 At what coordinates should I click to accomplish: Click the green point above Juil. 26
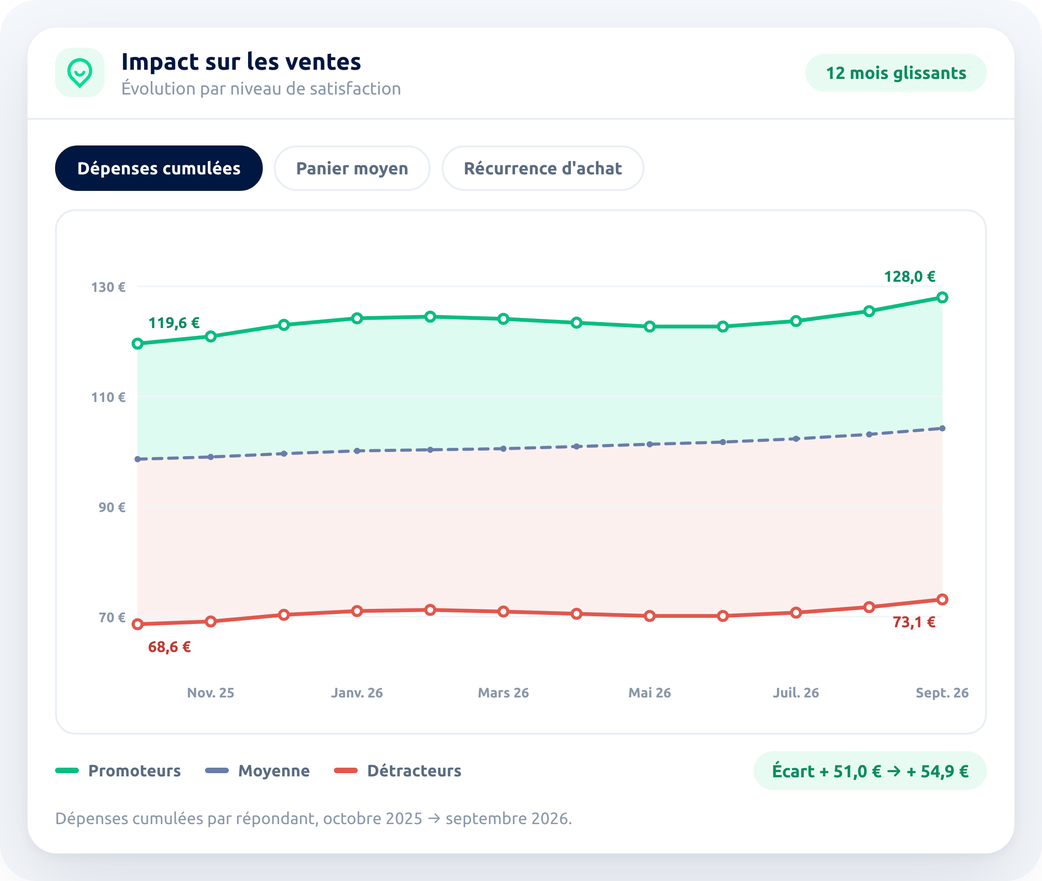coord(796,321)
